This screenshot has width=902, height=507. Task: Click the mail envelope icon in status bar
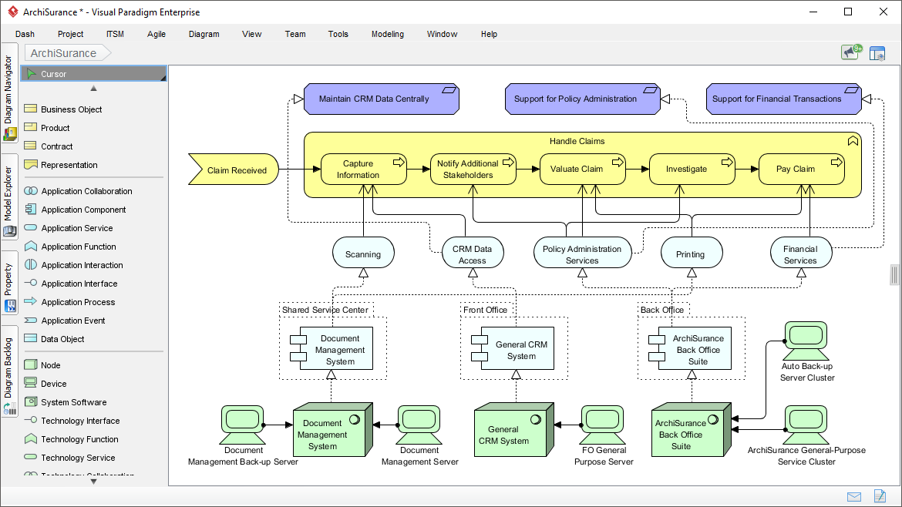(x=854, y=496)
